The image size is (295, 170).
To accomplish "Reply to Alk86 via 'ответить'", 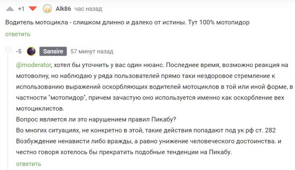I will point(18,34).
